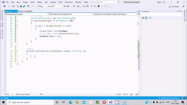Toggle auto-hide pin on Properties panel

tap(179, 11)
